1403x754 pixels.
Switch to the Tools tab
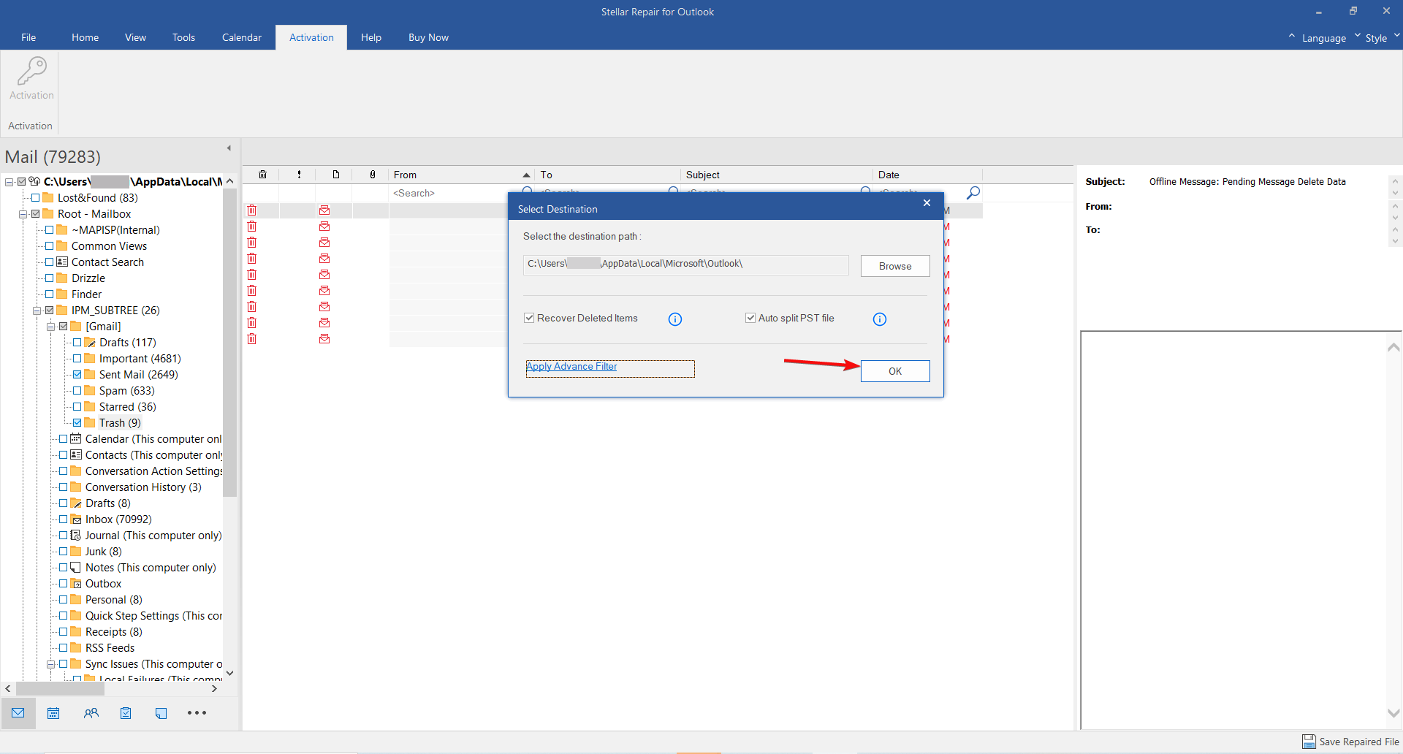(183, 37)
